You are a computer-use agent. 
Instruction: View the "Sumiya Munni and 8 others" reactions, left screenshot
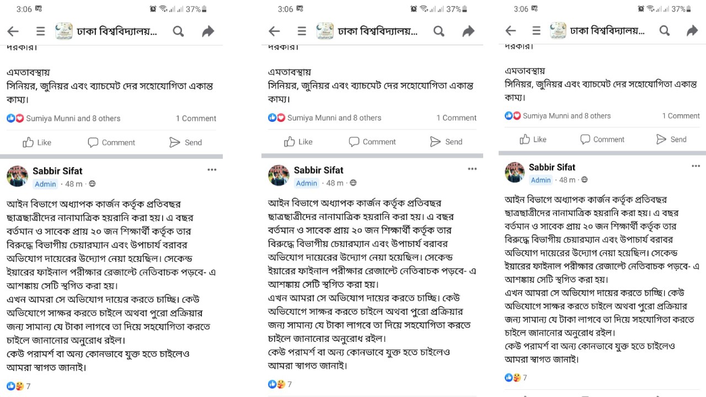tap(73, 118)
